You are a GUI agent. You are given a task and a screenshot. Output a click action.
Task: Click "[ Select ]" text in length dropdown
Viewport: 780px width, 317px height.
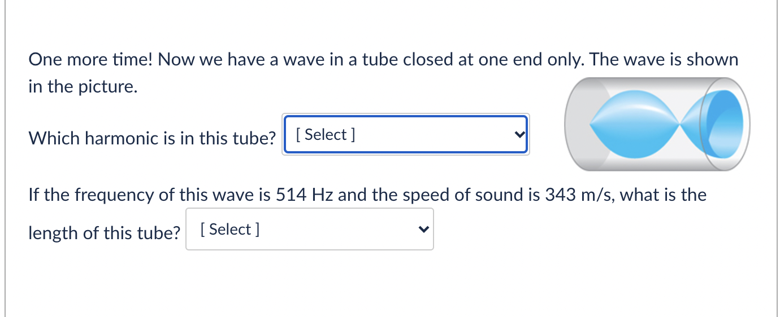(x=230, y=230)
